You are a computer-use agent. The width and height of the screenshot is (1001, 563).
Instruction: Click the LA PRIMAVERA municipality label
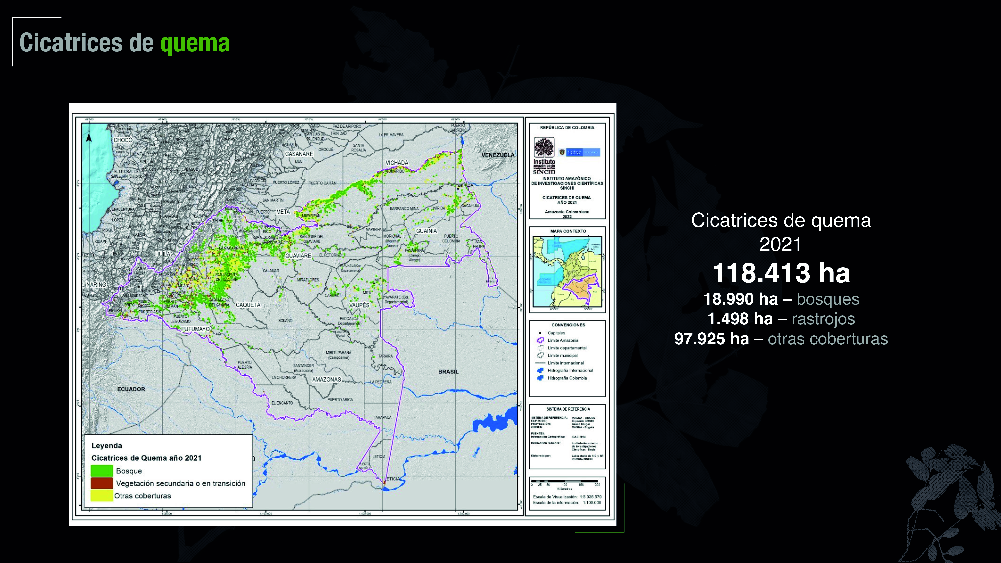pyautogui.click(x=391, y=135)
